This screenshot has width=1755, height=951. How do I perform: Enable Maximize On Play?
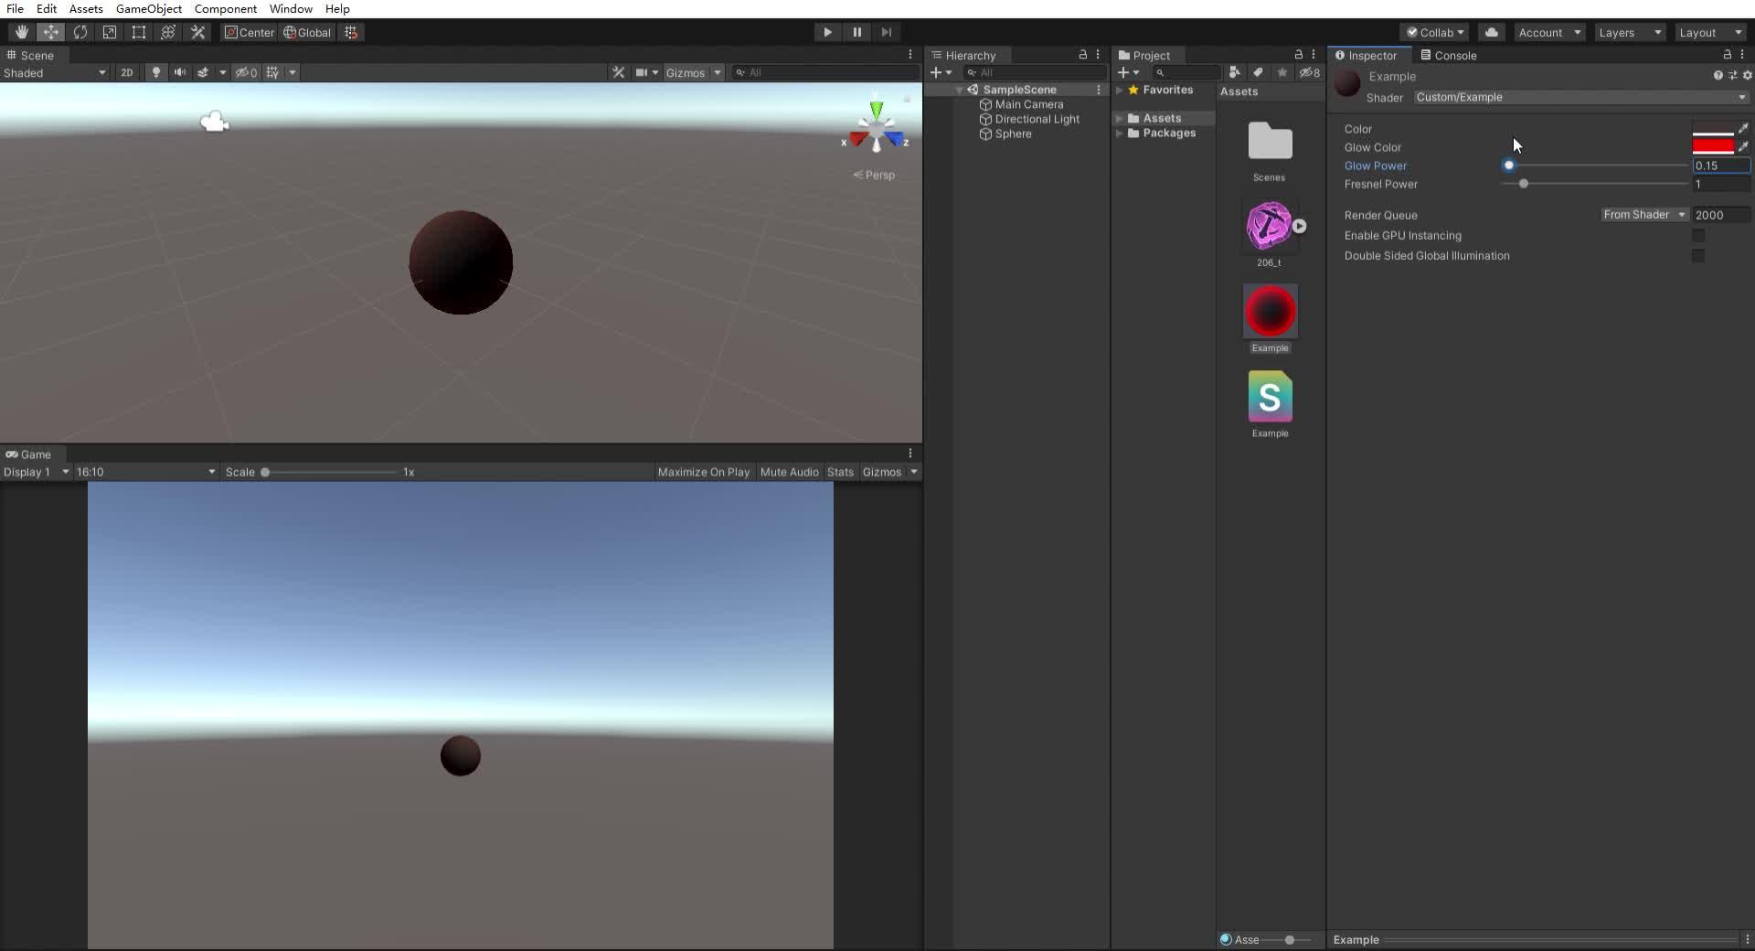703,472
